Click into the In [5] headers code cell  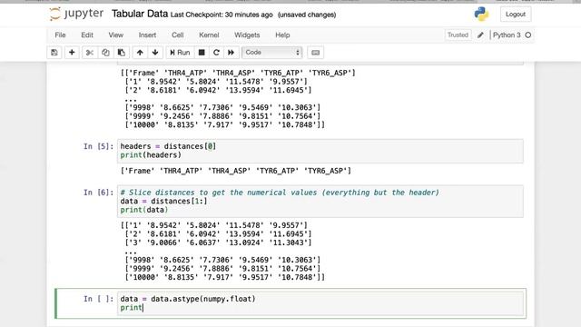point(320,151)
